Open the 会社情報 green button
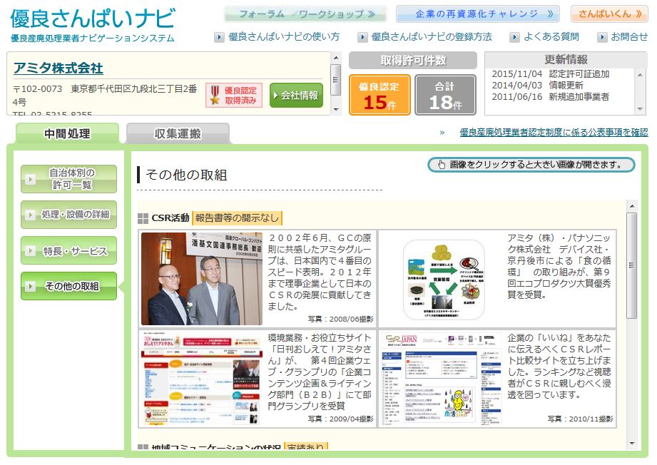This screenshot has width=657, height=465. [296, 95]
